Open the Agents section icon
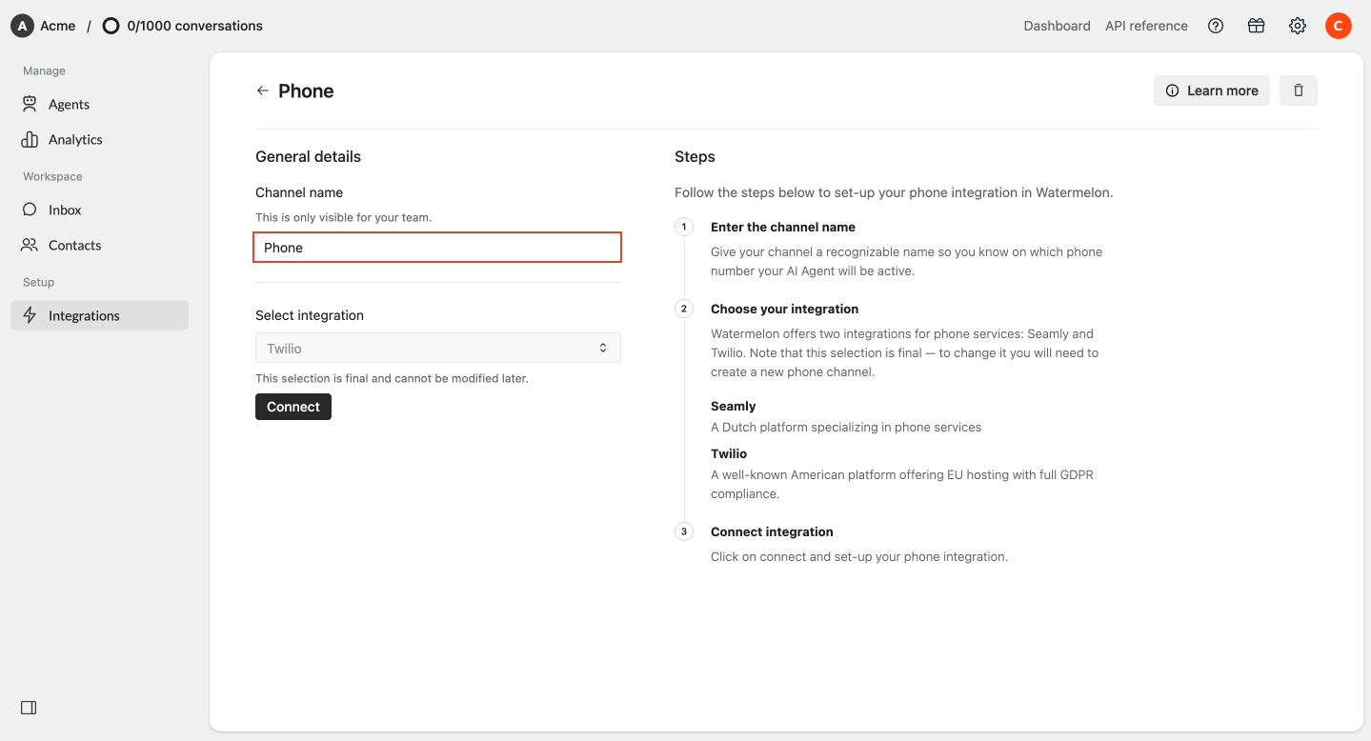The width and height of the screenshot is (1371, 741). pyautogui.click(x=30, y=104)
